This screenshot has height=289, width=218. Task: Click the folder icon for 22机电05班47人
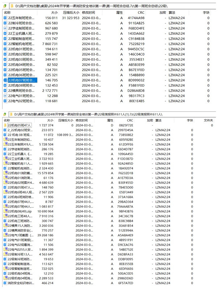pos(5,125)
